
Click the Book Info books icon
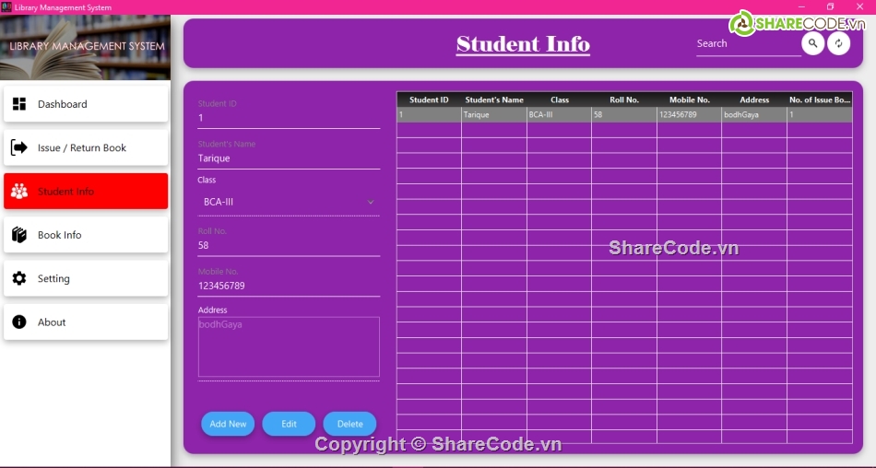(x=19, y=235)
